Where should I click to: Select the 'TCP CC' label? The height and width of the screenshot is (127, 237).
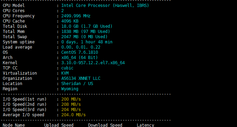(10, 68)
